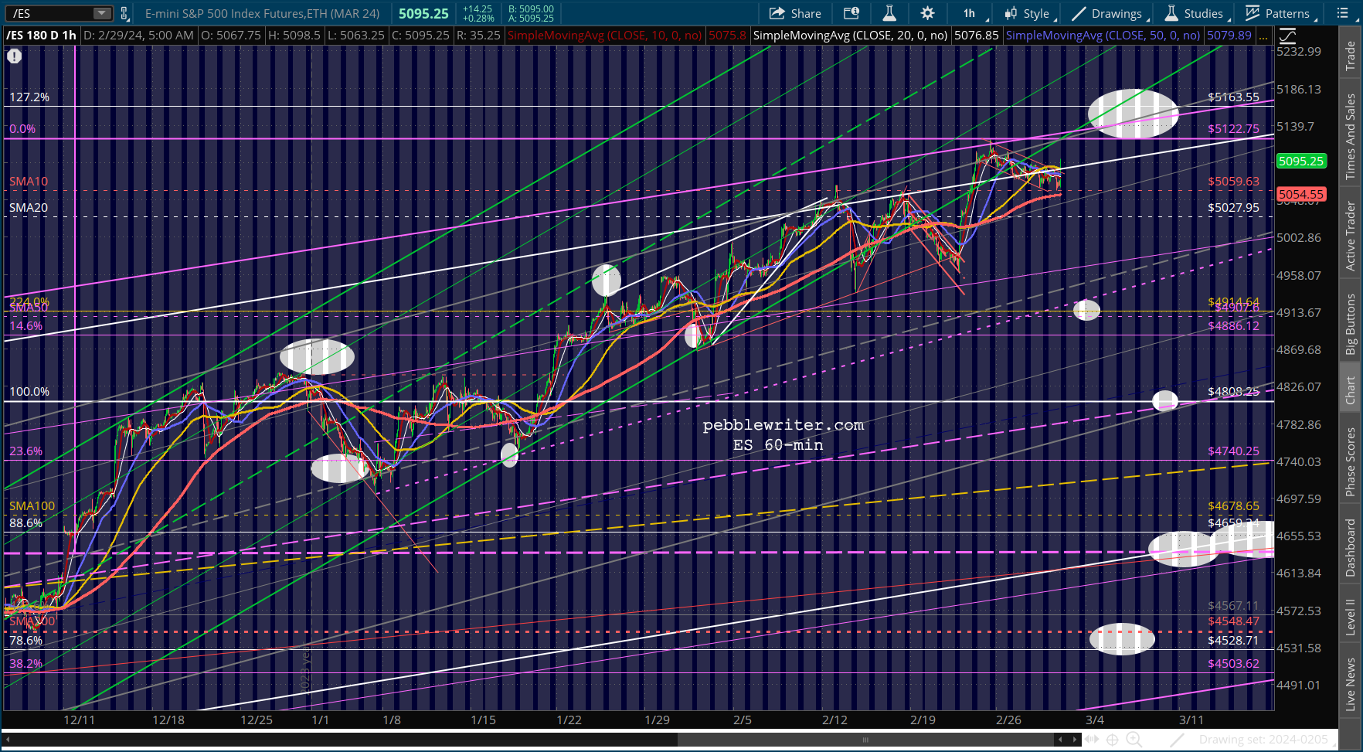Click the crosshair pan icon at the bottom
The image size is (1363, 752).
[1113, 740]
